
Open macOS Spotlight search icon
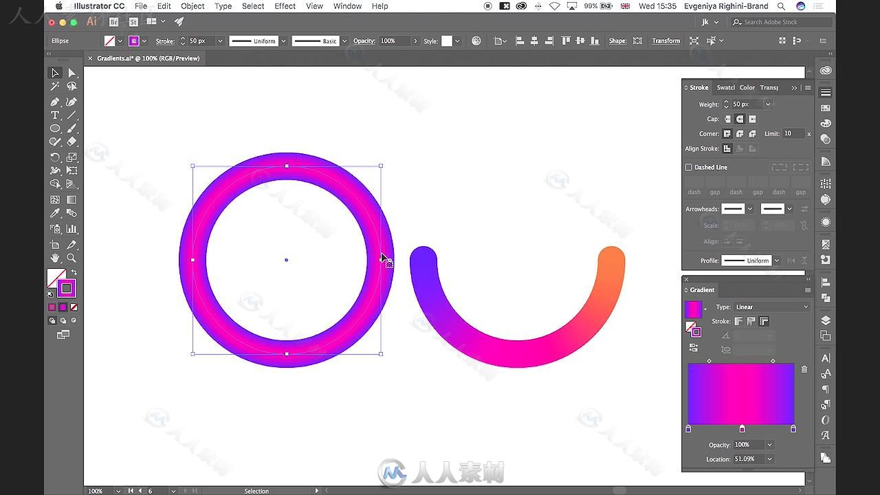(x=781, y=6)
